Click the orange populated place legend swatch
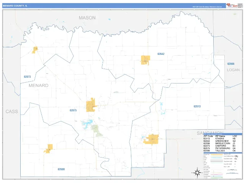Screen dimensions: 245x183 pyautogui.click(x=217, y=154)
